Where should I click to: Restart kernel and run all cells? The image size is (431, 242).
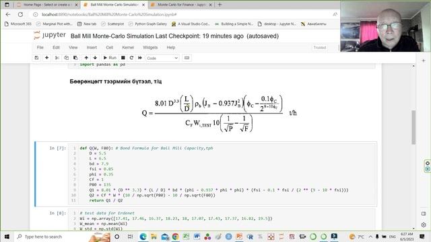pyautogui.click(x=140, y=58)
